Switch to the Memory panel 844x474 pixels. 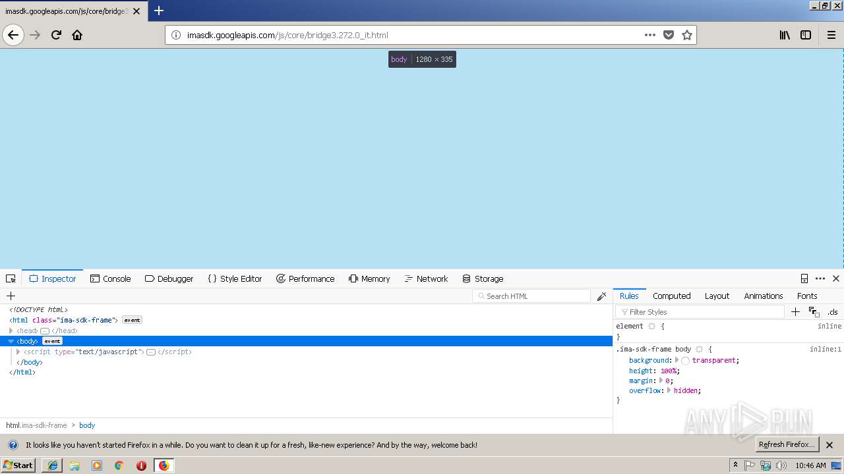pyautogui.click(x=369, y=278)
